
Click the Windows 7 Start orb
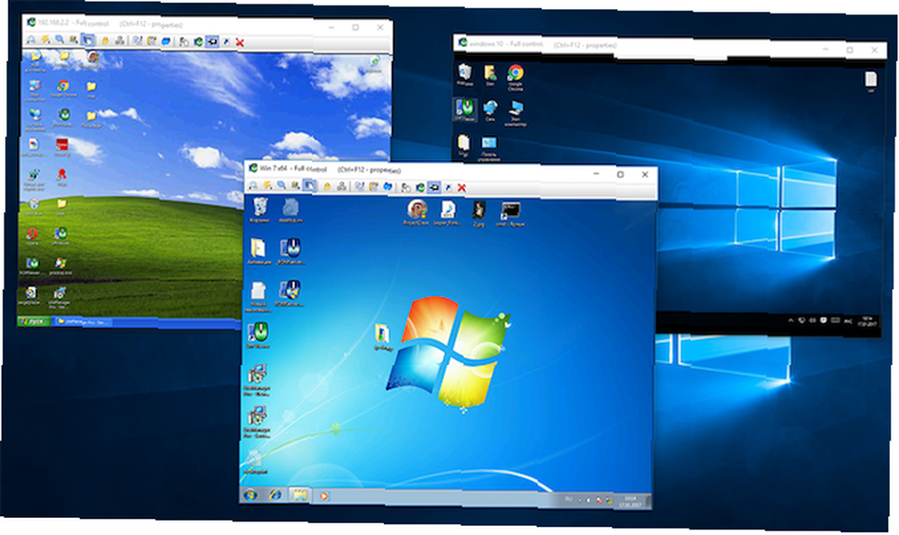pyautogui.click(x=251, y=495)
